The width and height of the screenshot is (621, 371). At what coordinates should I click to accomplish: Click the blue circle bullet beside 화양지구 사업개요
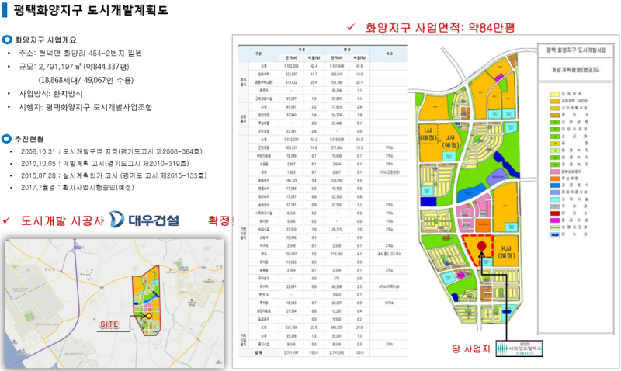(x=7, y=40)
